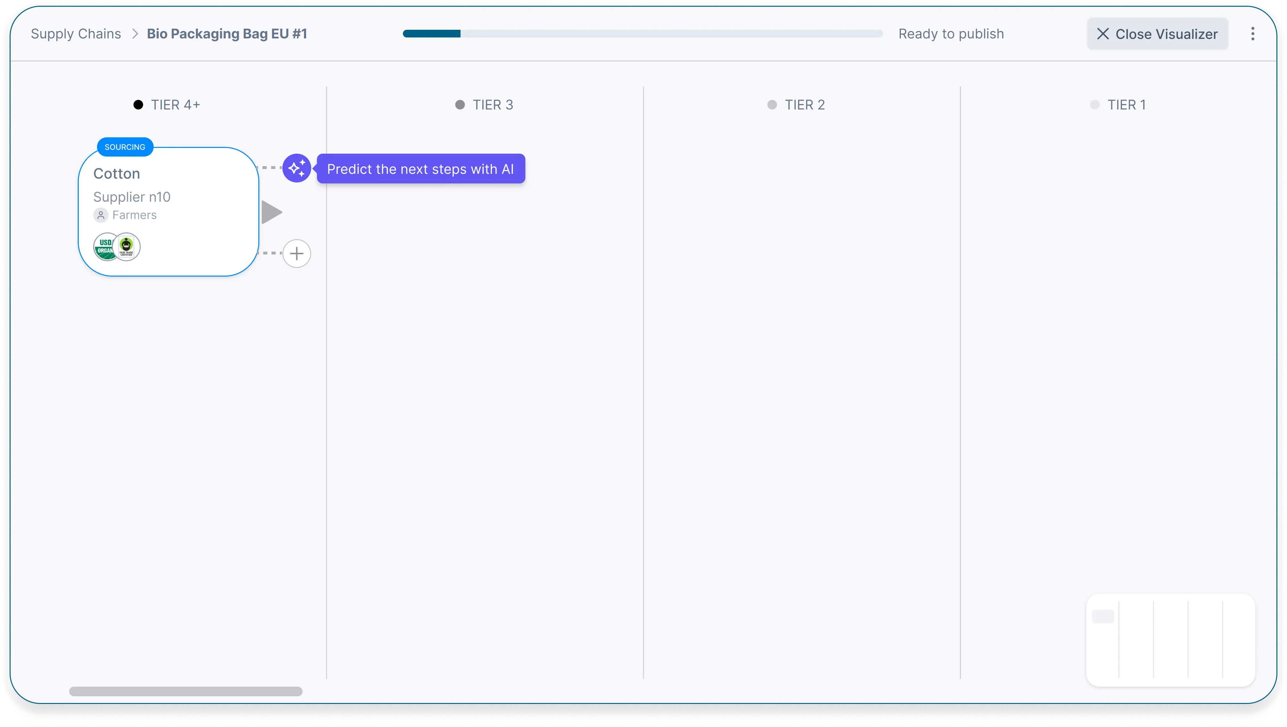This screenshot has width=1287, height=727.
Task: Click the publish progress bar
Action: pyautogui.click(x=643, y=34)
